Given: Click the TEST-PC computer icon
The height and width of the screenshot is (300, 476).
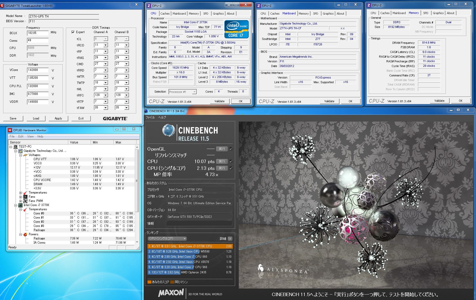Looking at the screenshot, I should click(x=15, y=147).
